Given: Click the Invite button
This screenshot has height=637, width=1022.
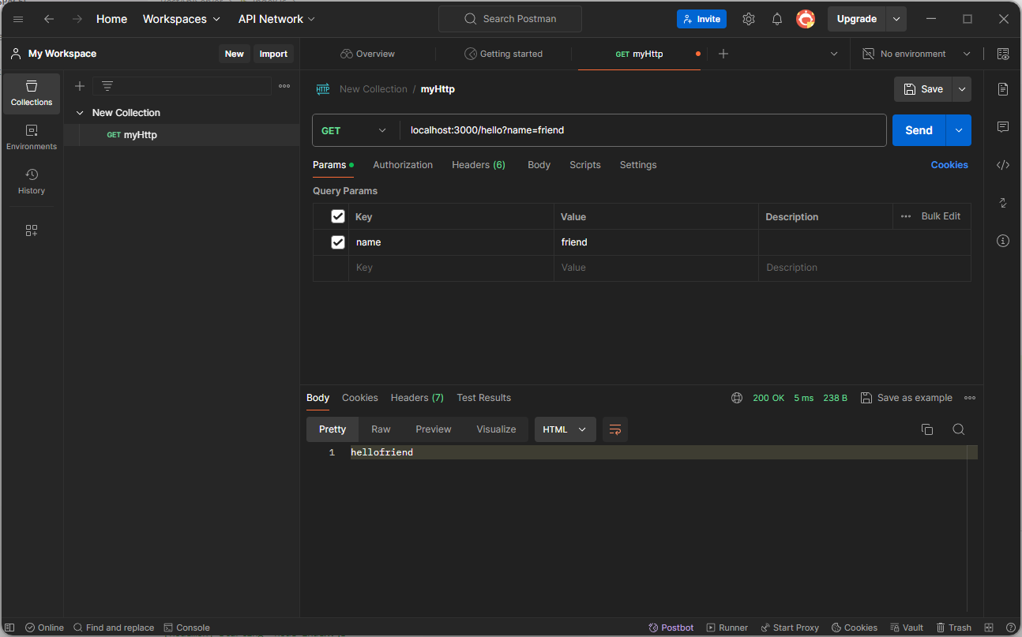Looking at the screenshot, I should 701,19.
